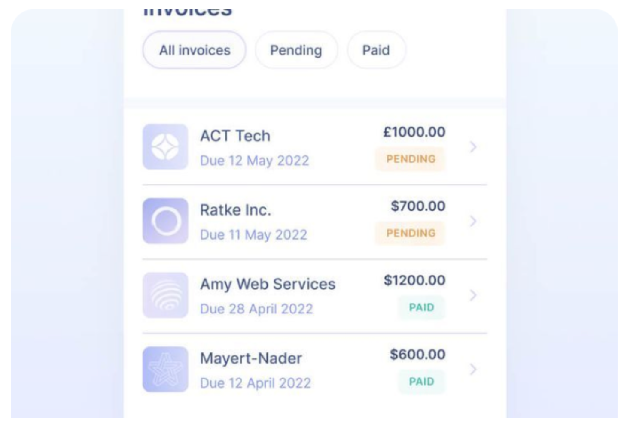This screenshot has width=627, height=425.
Task: Open the ACT Tech invoice name
Action: (x=235, y=136)
